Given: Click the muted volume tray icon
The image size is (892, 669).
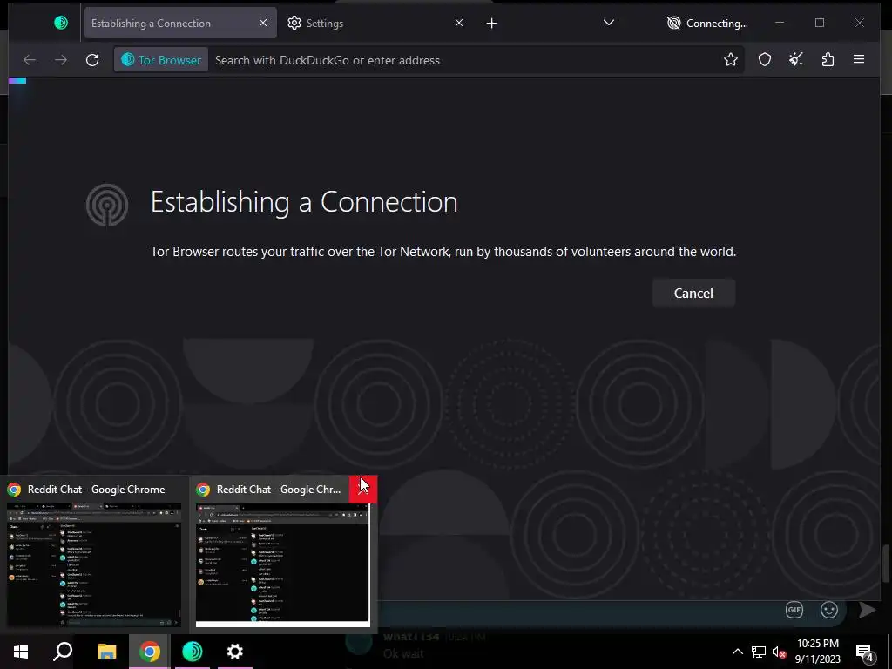Looking at the screenshot, I should 780,652.
